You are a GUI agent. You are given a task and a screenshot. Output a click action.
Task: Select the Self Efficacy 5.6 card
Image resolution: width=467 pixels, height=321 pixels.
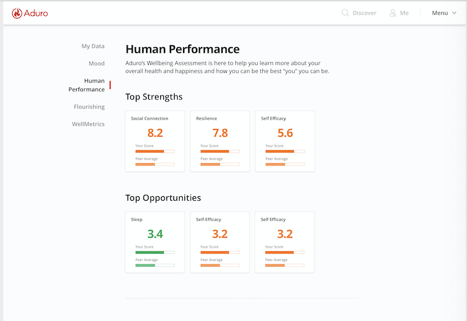285,141
